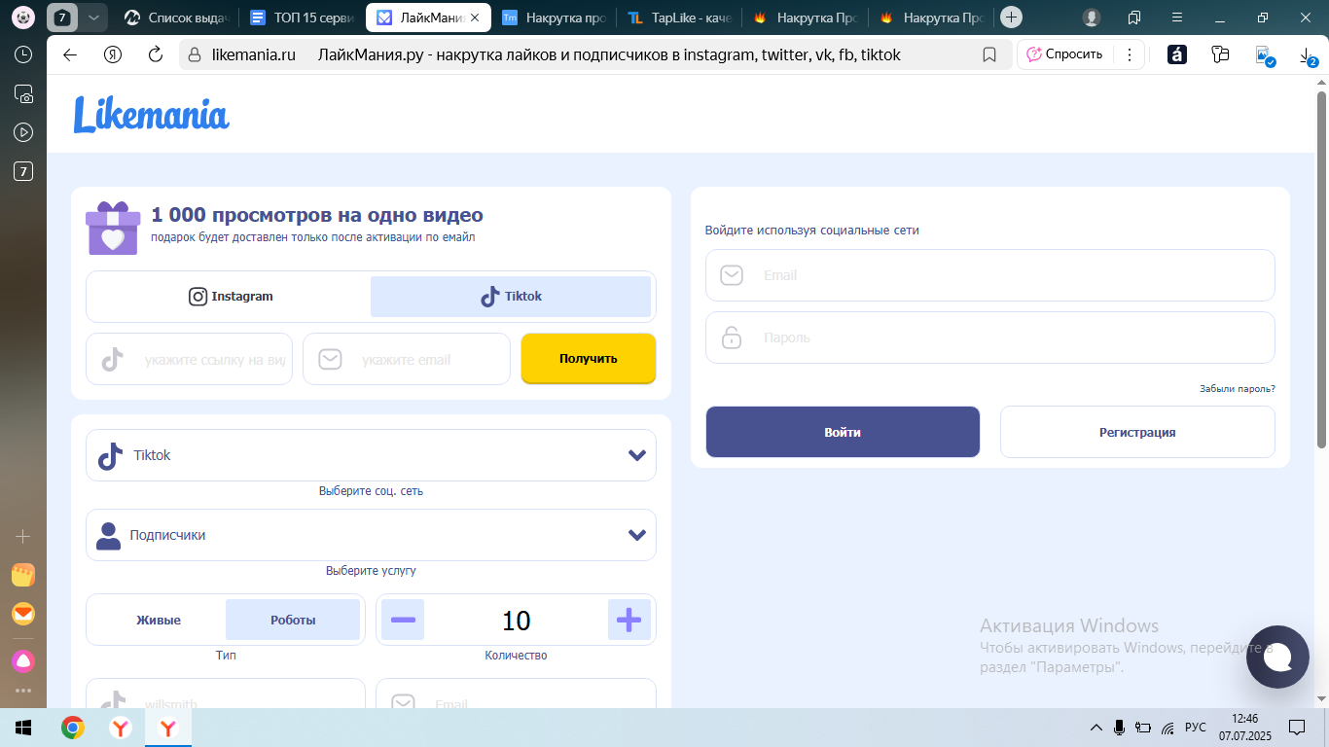1329x747 pixels.
Task: Click the collections extension icon
Action: [x=1220, y=54]
